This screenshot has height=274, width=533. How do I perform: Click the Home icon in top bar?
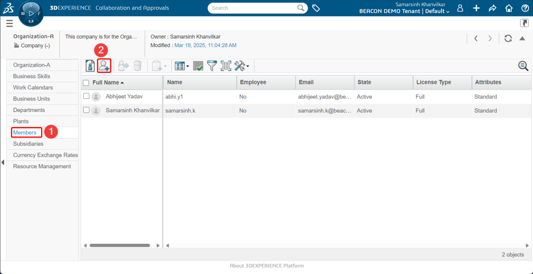coord(509,8)
